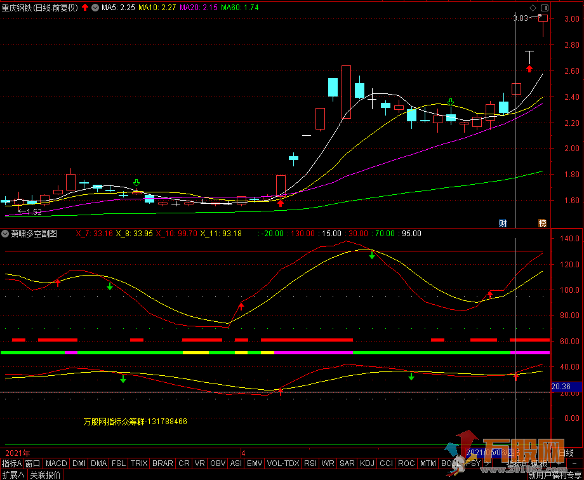Image resolution: width=584 pixels, height=480 pixels.
Task: Click the 20.36 crosshair value tag on the axis
Action: click(x=566, y=387)
